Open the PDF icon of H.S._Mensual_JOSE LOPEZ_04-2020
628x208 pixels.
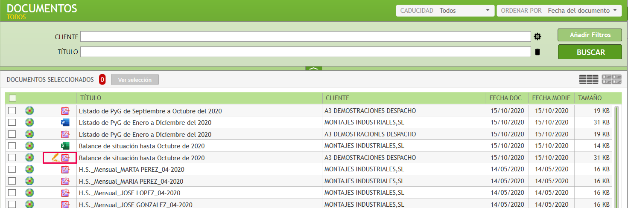(65, 193)
